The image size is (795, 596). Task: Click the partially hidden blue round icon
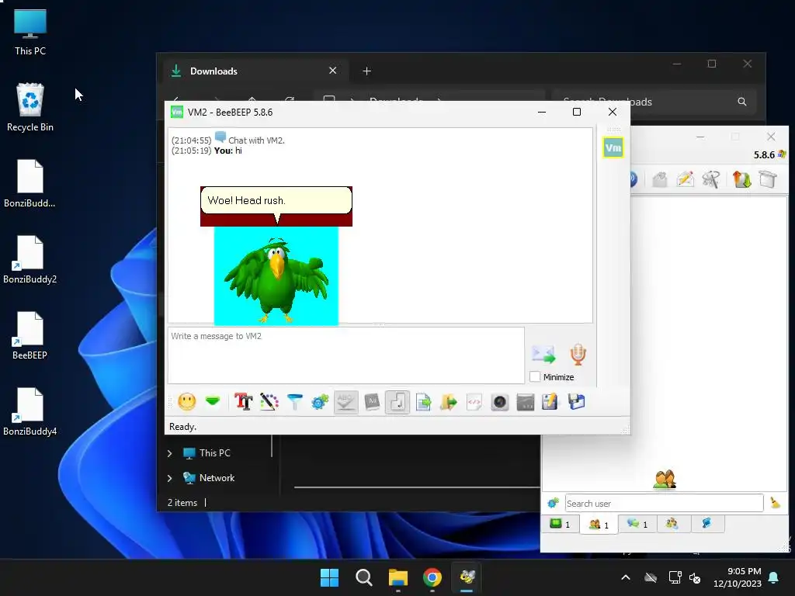coord(634,179)
